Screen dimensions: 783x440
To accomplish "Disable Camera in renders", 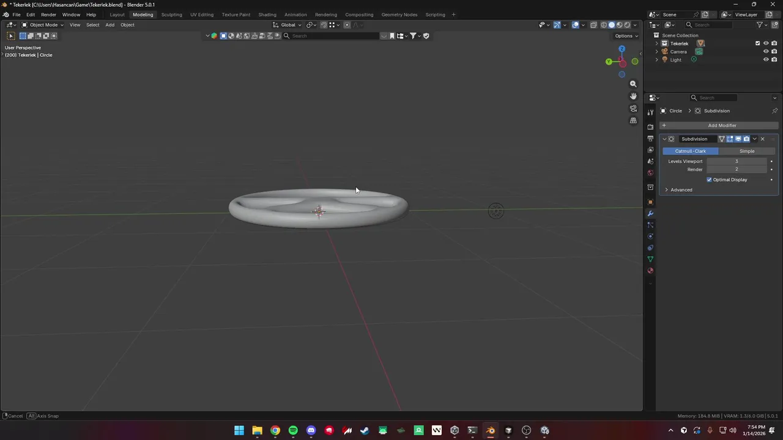I will [x=774, y=51].
